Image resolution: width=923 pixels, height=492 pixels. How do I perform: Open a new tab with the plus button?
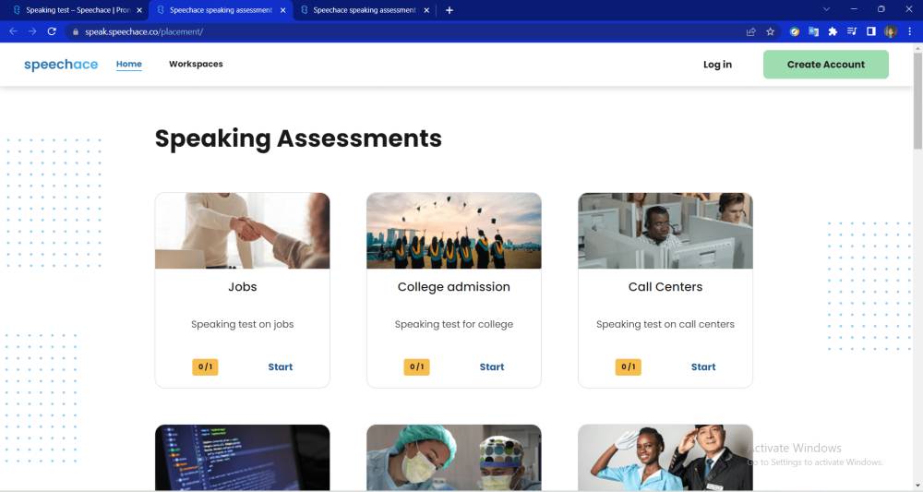[x=450, y=10]
